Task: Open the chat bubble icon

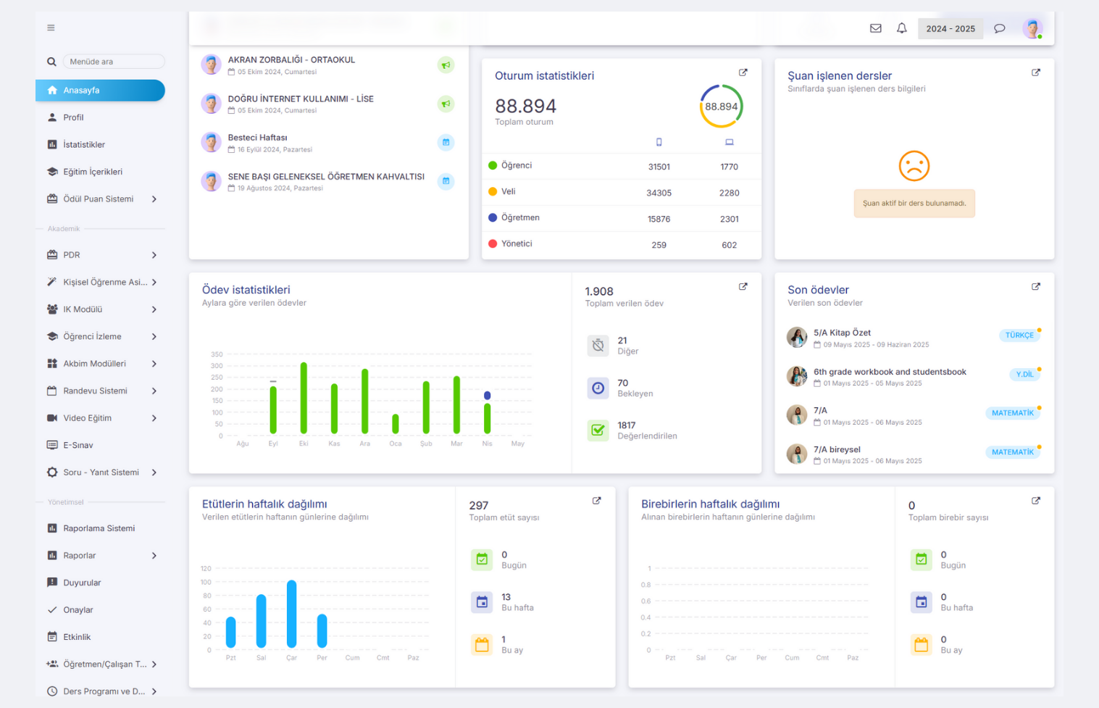Action: (999, 28)
